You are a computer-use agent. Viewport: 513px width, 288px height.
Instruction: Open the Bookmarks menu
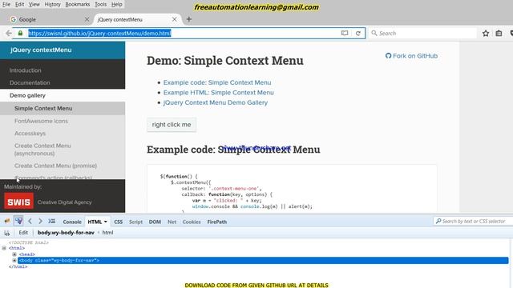tap(78, 4)
